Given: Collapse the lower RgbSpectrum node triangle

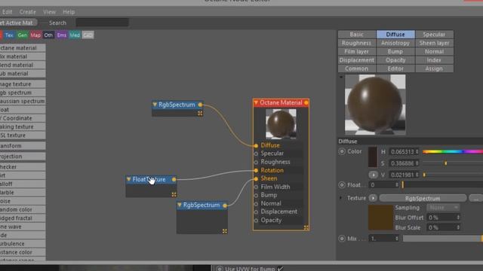Looking at the screenshot, I should point(180,205).
